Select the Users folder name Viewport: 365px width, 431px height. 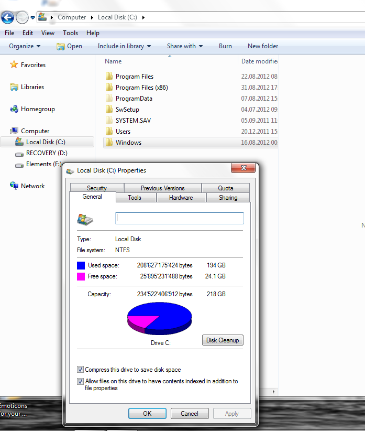(x=123, y=132)
